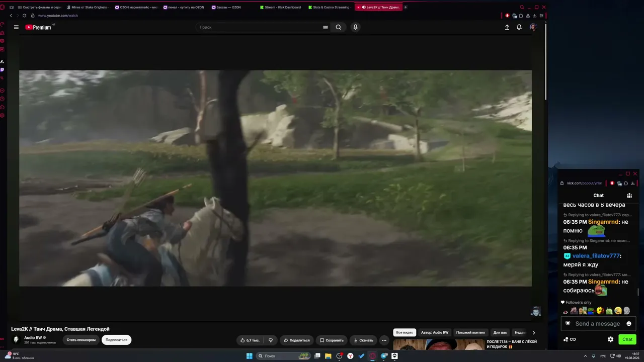Show hidden tray icons chevron

tap(586, 356)
